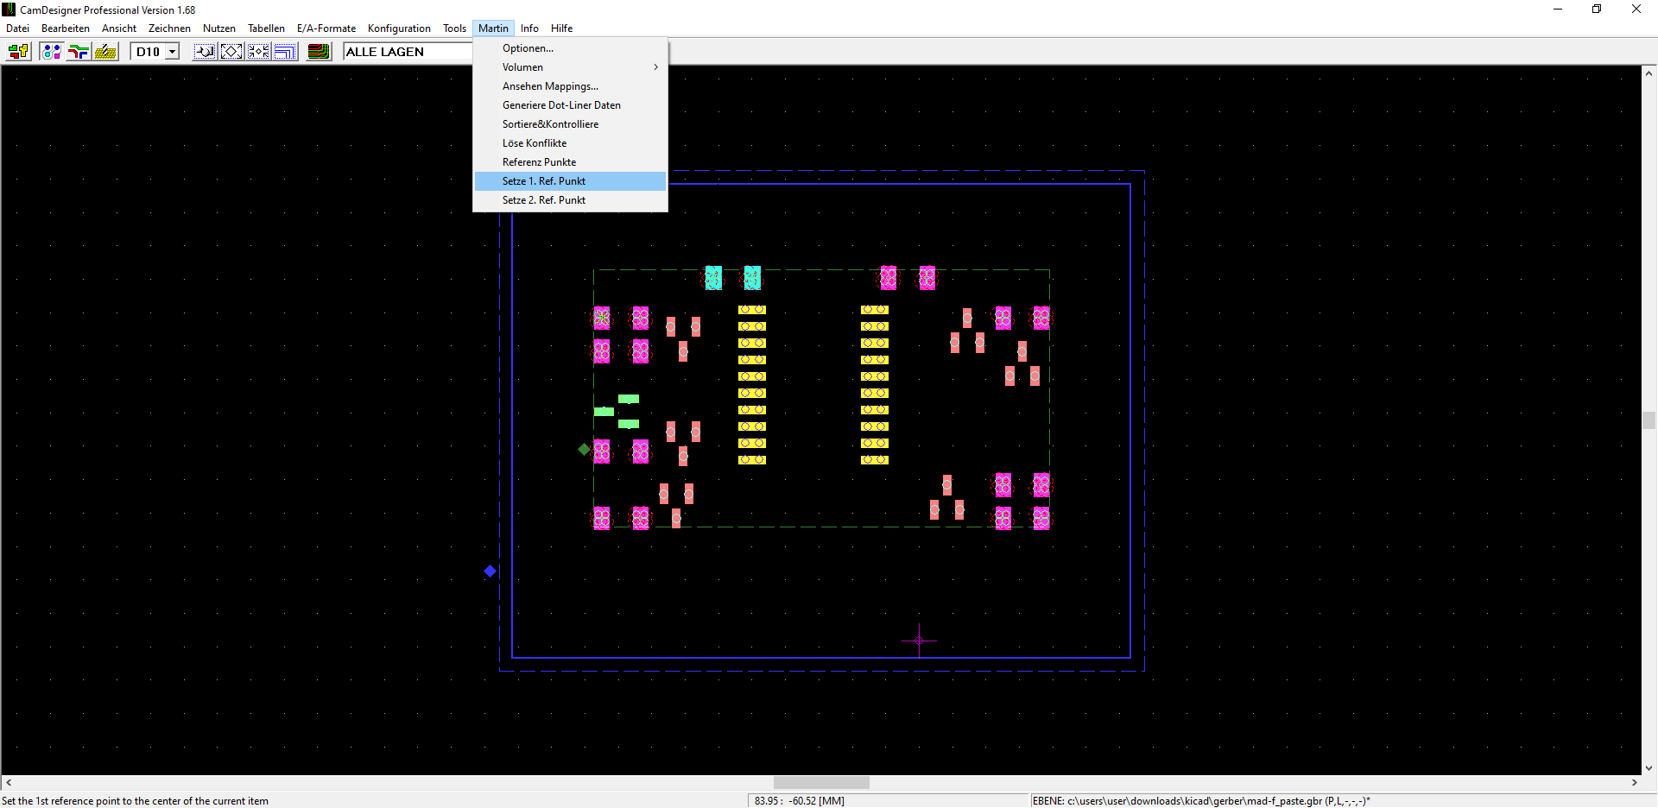Image resolution: width=1658 pixels, height=808 pixels.
Task: Click the dotted-frame pointer icon
Action: point(205,52)
